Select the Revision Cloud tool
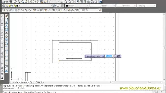Image resolution: width=166 pixels, height=93 pixels. point(2,40)
